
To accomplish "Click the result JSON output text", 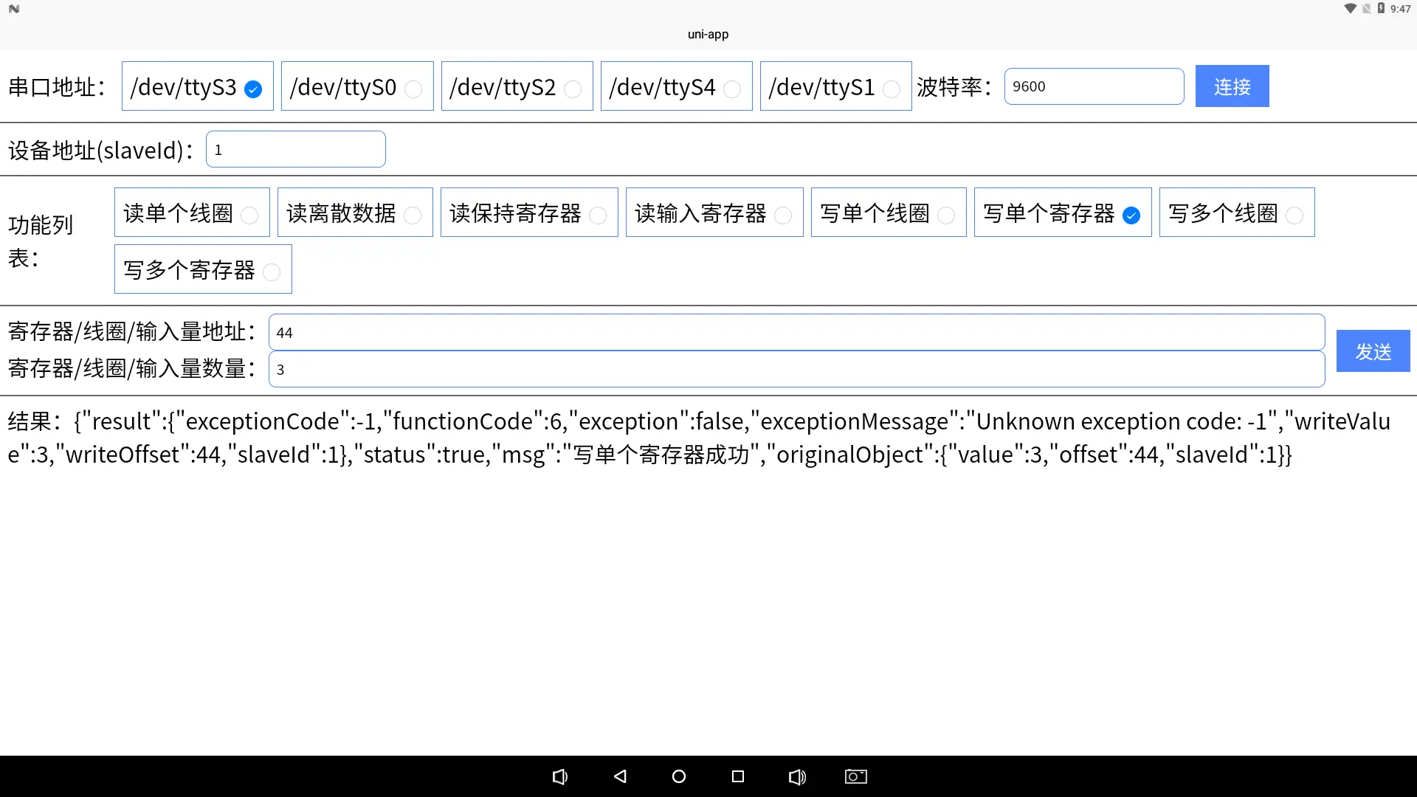I will pyautogui.click(x=699, y=438).
